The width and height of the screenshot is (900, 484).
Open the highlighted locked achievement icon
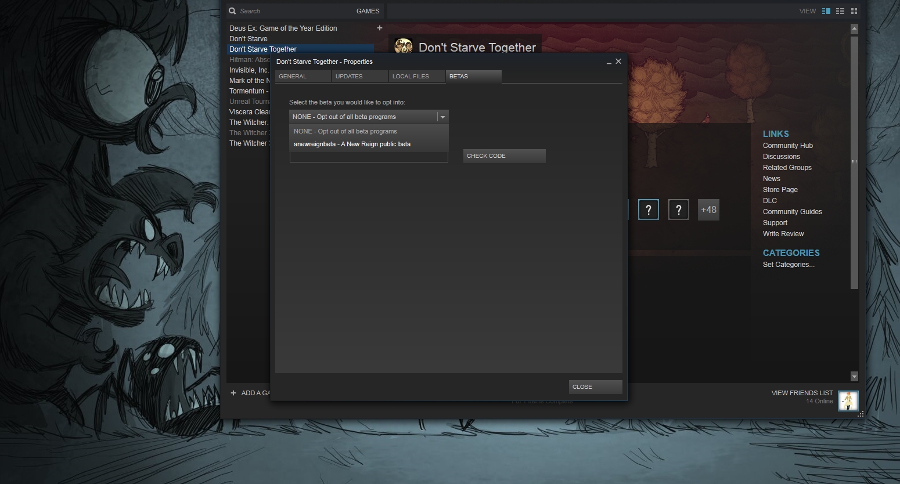point(649,210)
